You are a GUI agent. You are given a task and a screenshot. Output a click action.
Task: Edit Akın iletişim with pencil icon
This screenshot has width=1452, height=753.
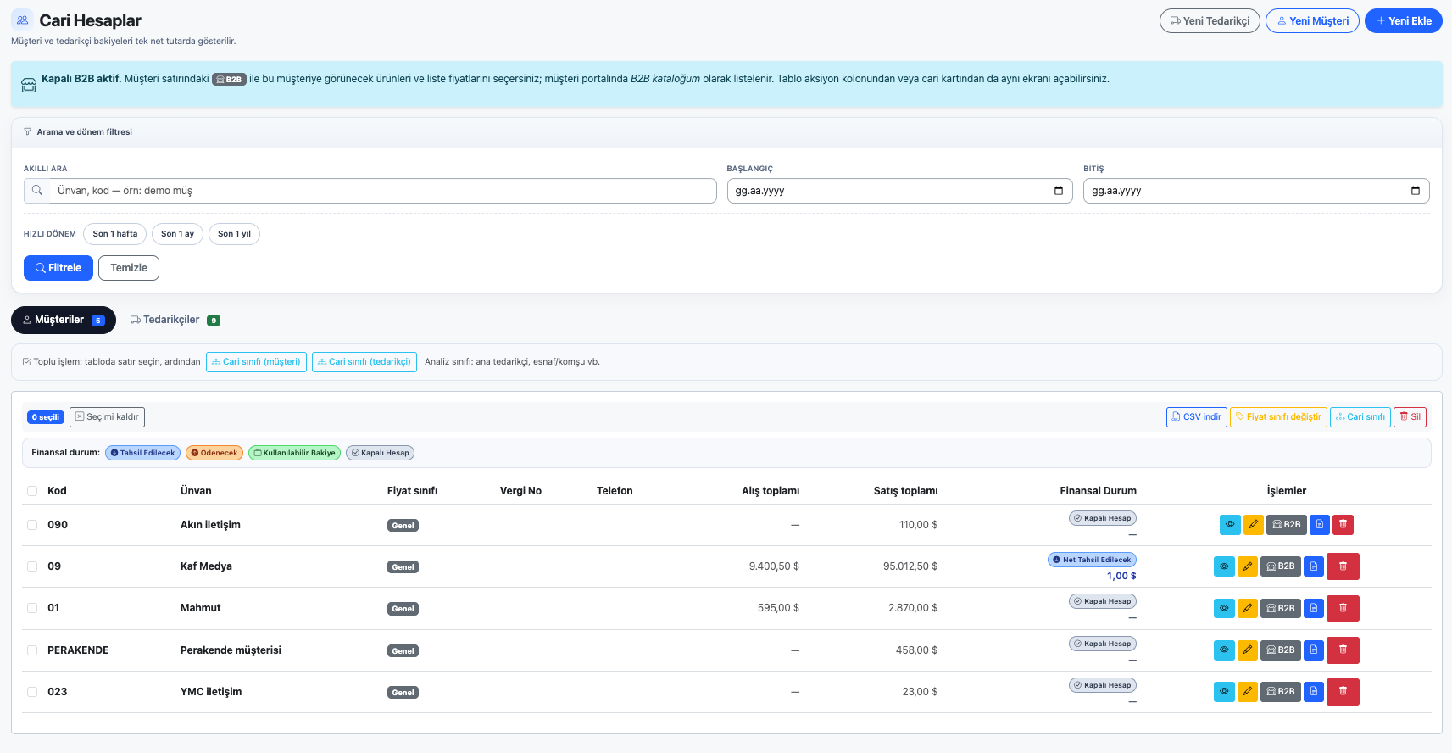pos(1253,525)
